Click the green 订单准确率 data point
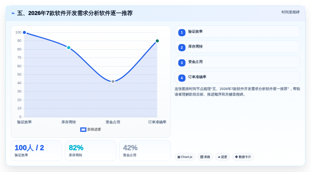Image resolution: width=311 pixels, height=172 pixels. (157, 41)
